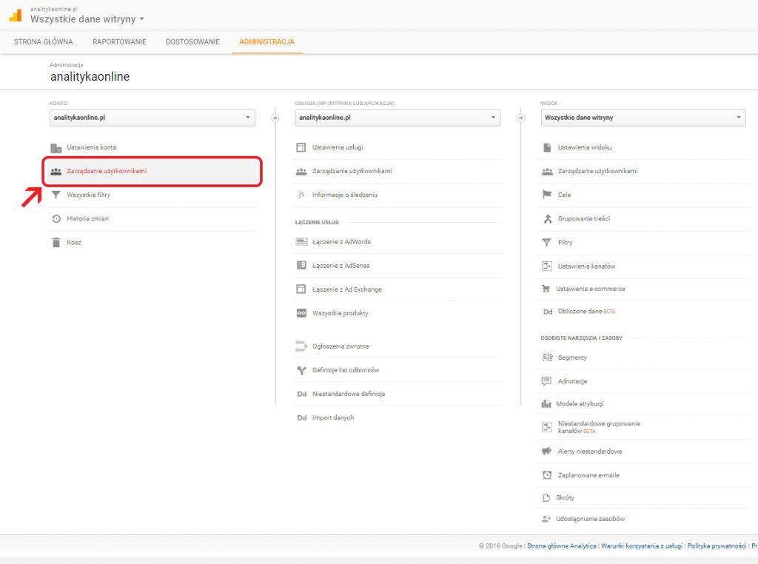The width and height of the screenshot is (758, 564).
Task: Click the speech bubble icon beside Adnotacje
Action: coord(546,381)
